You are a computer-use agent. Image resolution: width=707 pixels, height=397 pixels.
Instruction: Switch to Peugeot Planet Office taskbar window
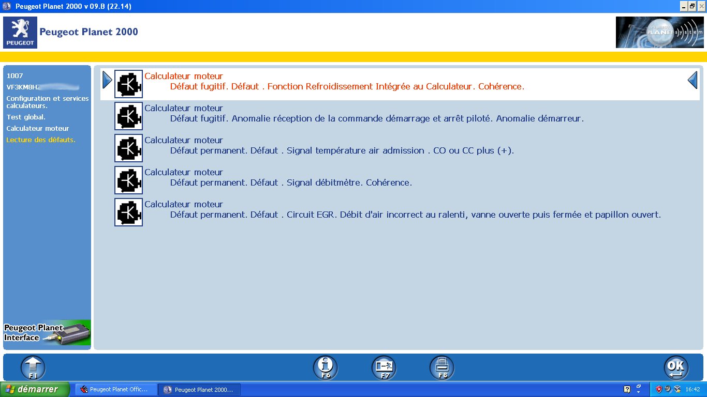[x=115, y=389]
